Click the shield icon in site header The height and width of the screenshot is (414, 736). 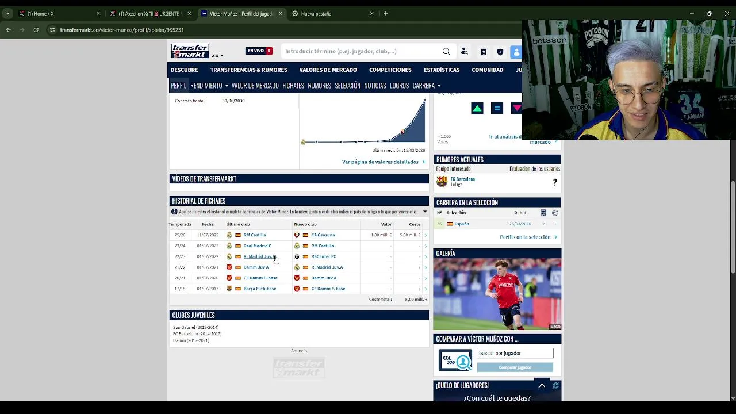coord(500,52)
